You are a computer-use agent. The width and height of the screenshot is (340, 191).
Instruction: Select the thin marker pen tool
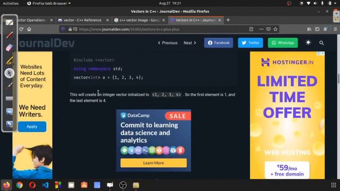coord(9,86)
